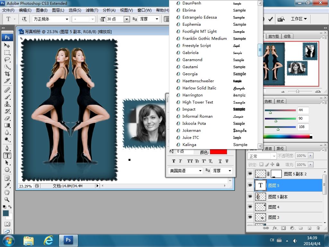This screenshot has height=247, width=329.
Task: Click the red text color swatch
Action: (218, 152)
